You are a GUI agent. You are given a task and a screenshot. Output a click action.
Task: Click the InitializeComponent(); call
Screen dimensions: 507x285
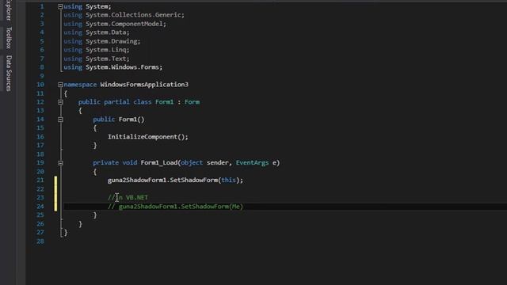pyautogui.click(x=148, y=137)
